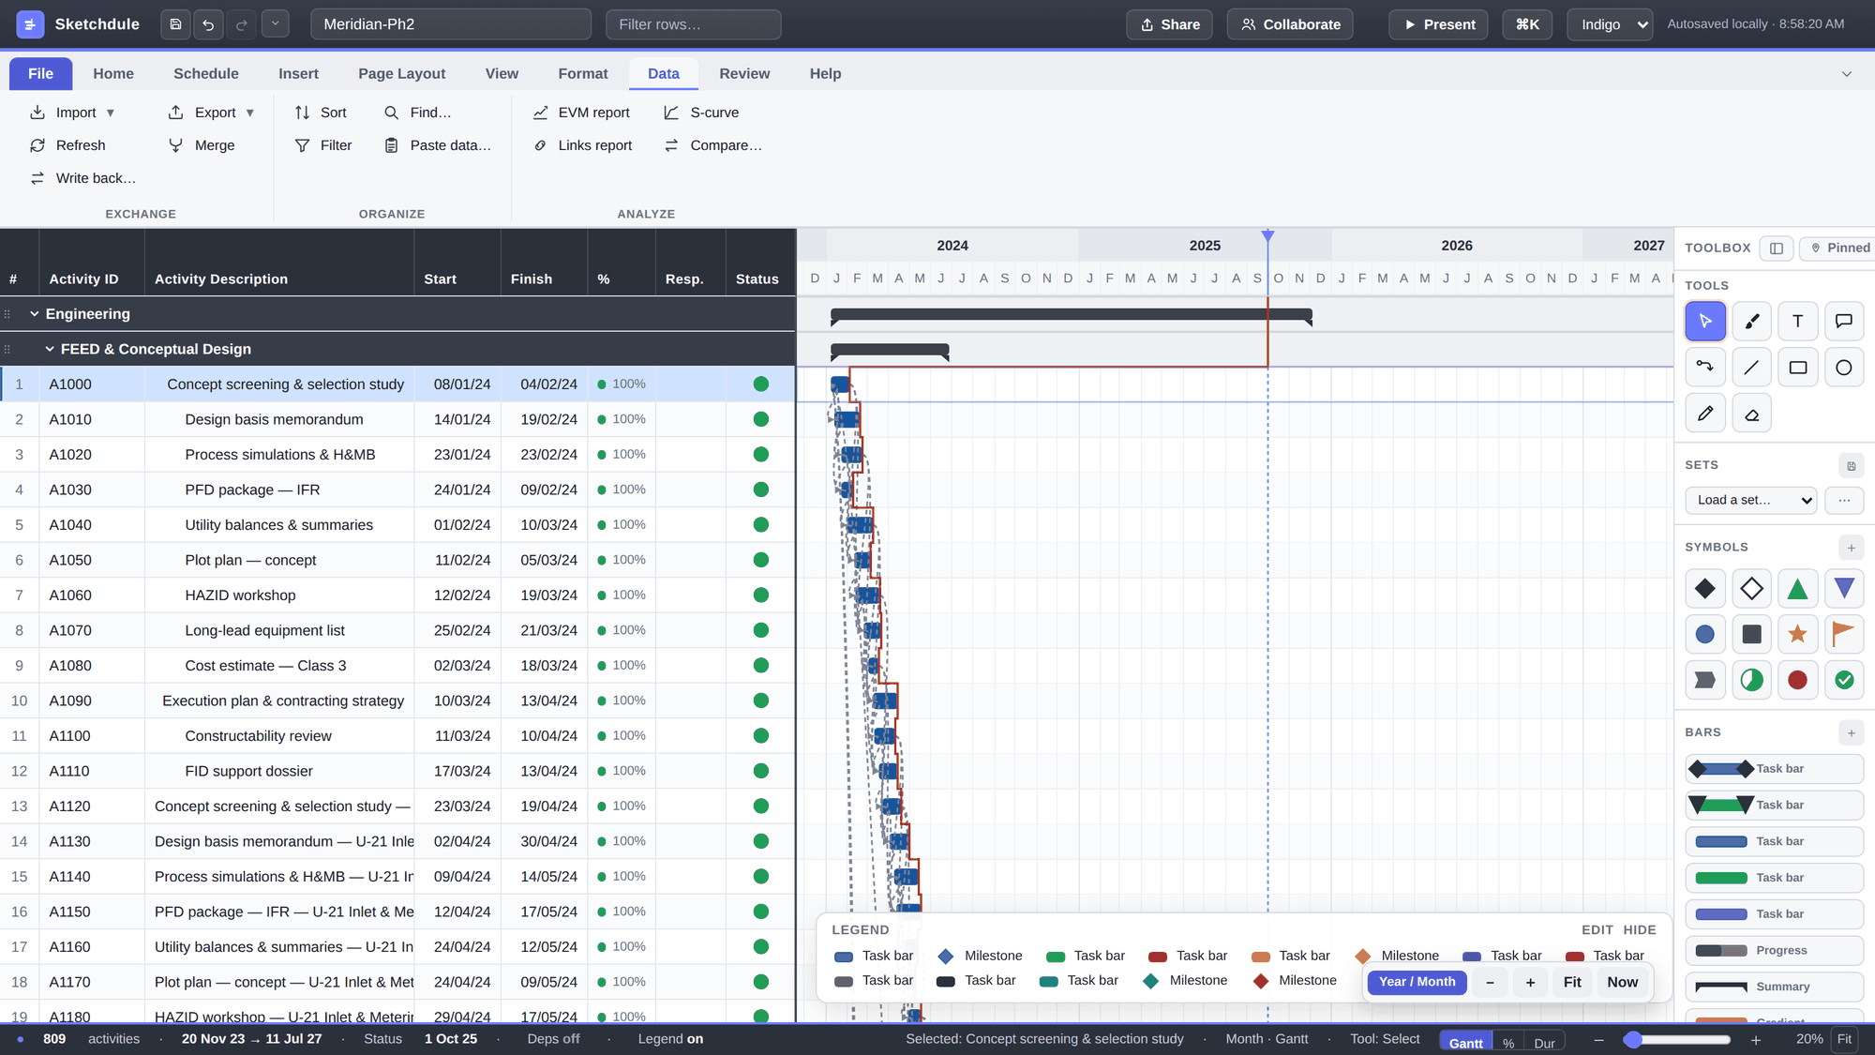The image size is (1875, 1055).
Task: Activate the eraser tool
Action: (x=1751, y=414)
